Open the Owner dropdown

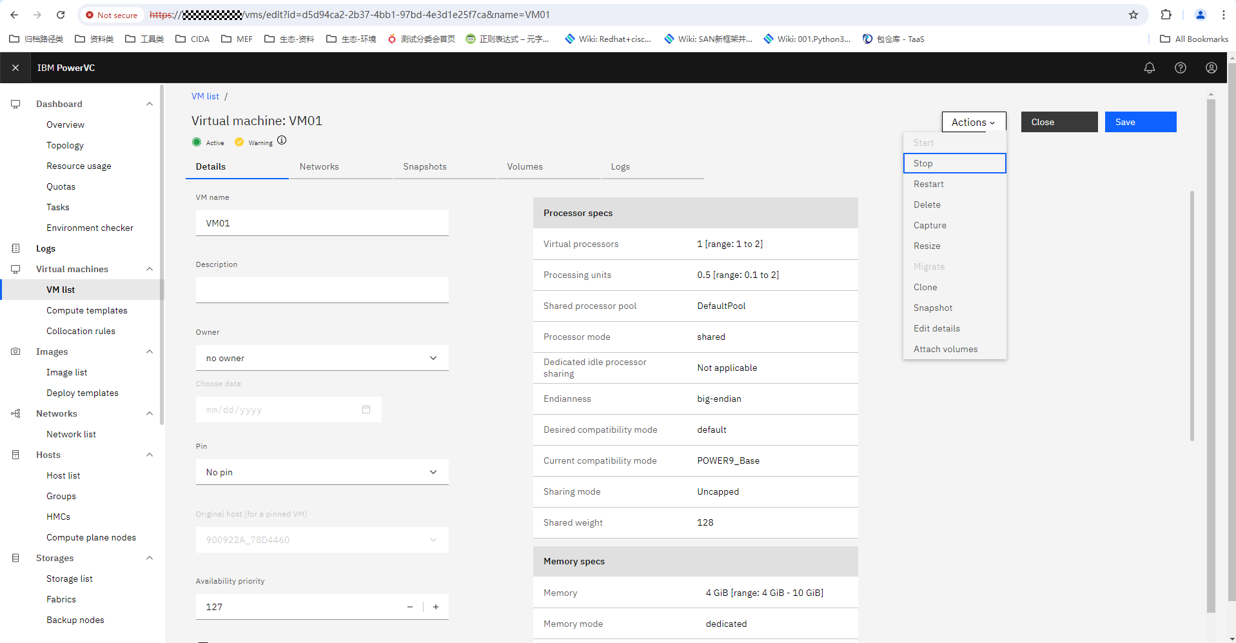click(x=322, y=358)
